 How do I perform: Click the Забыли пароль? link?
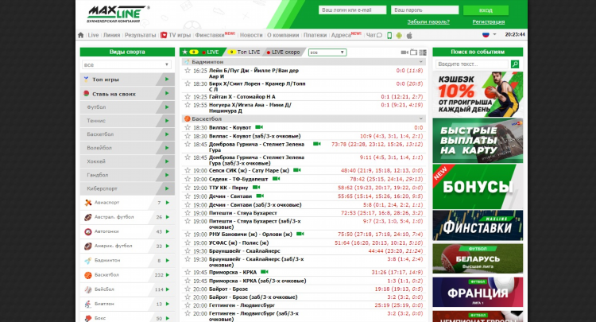click(428, 21)
